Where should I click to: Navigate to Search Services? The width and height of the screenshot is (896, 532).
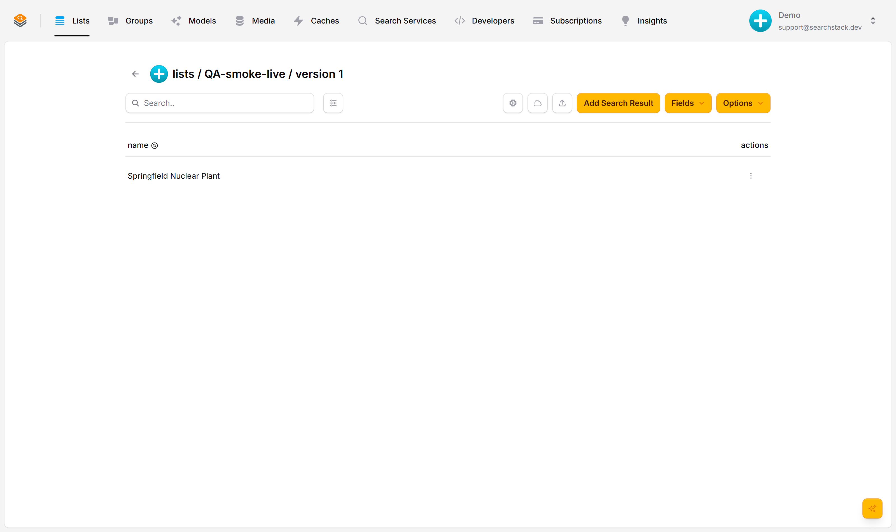tap(397, 21)
